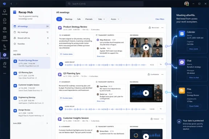
Task: Select All meetings in sidebar
Action: point(31,26)
